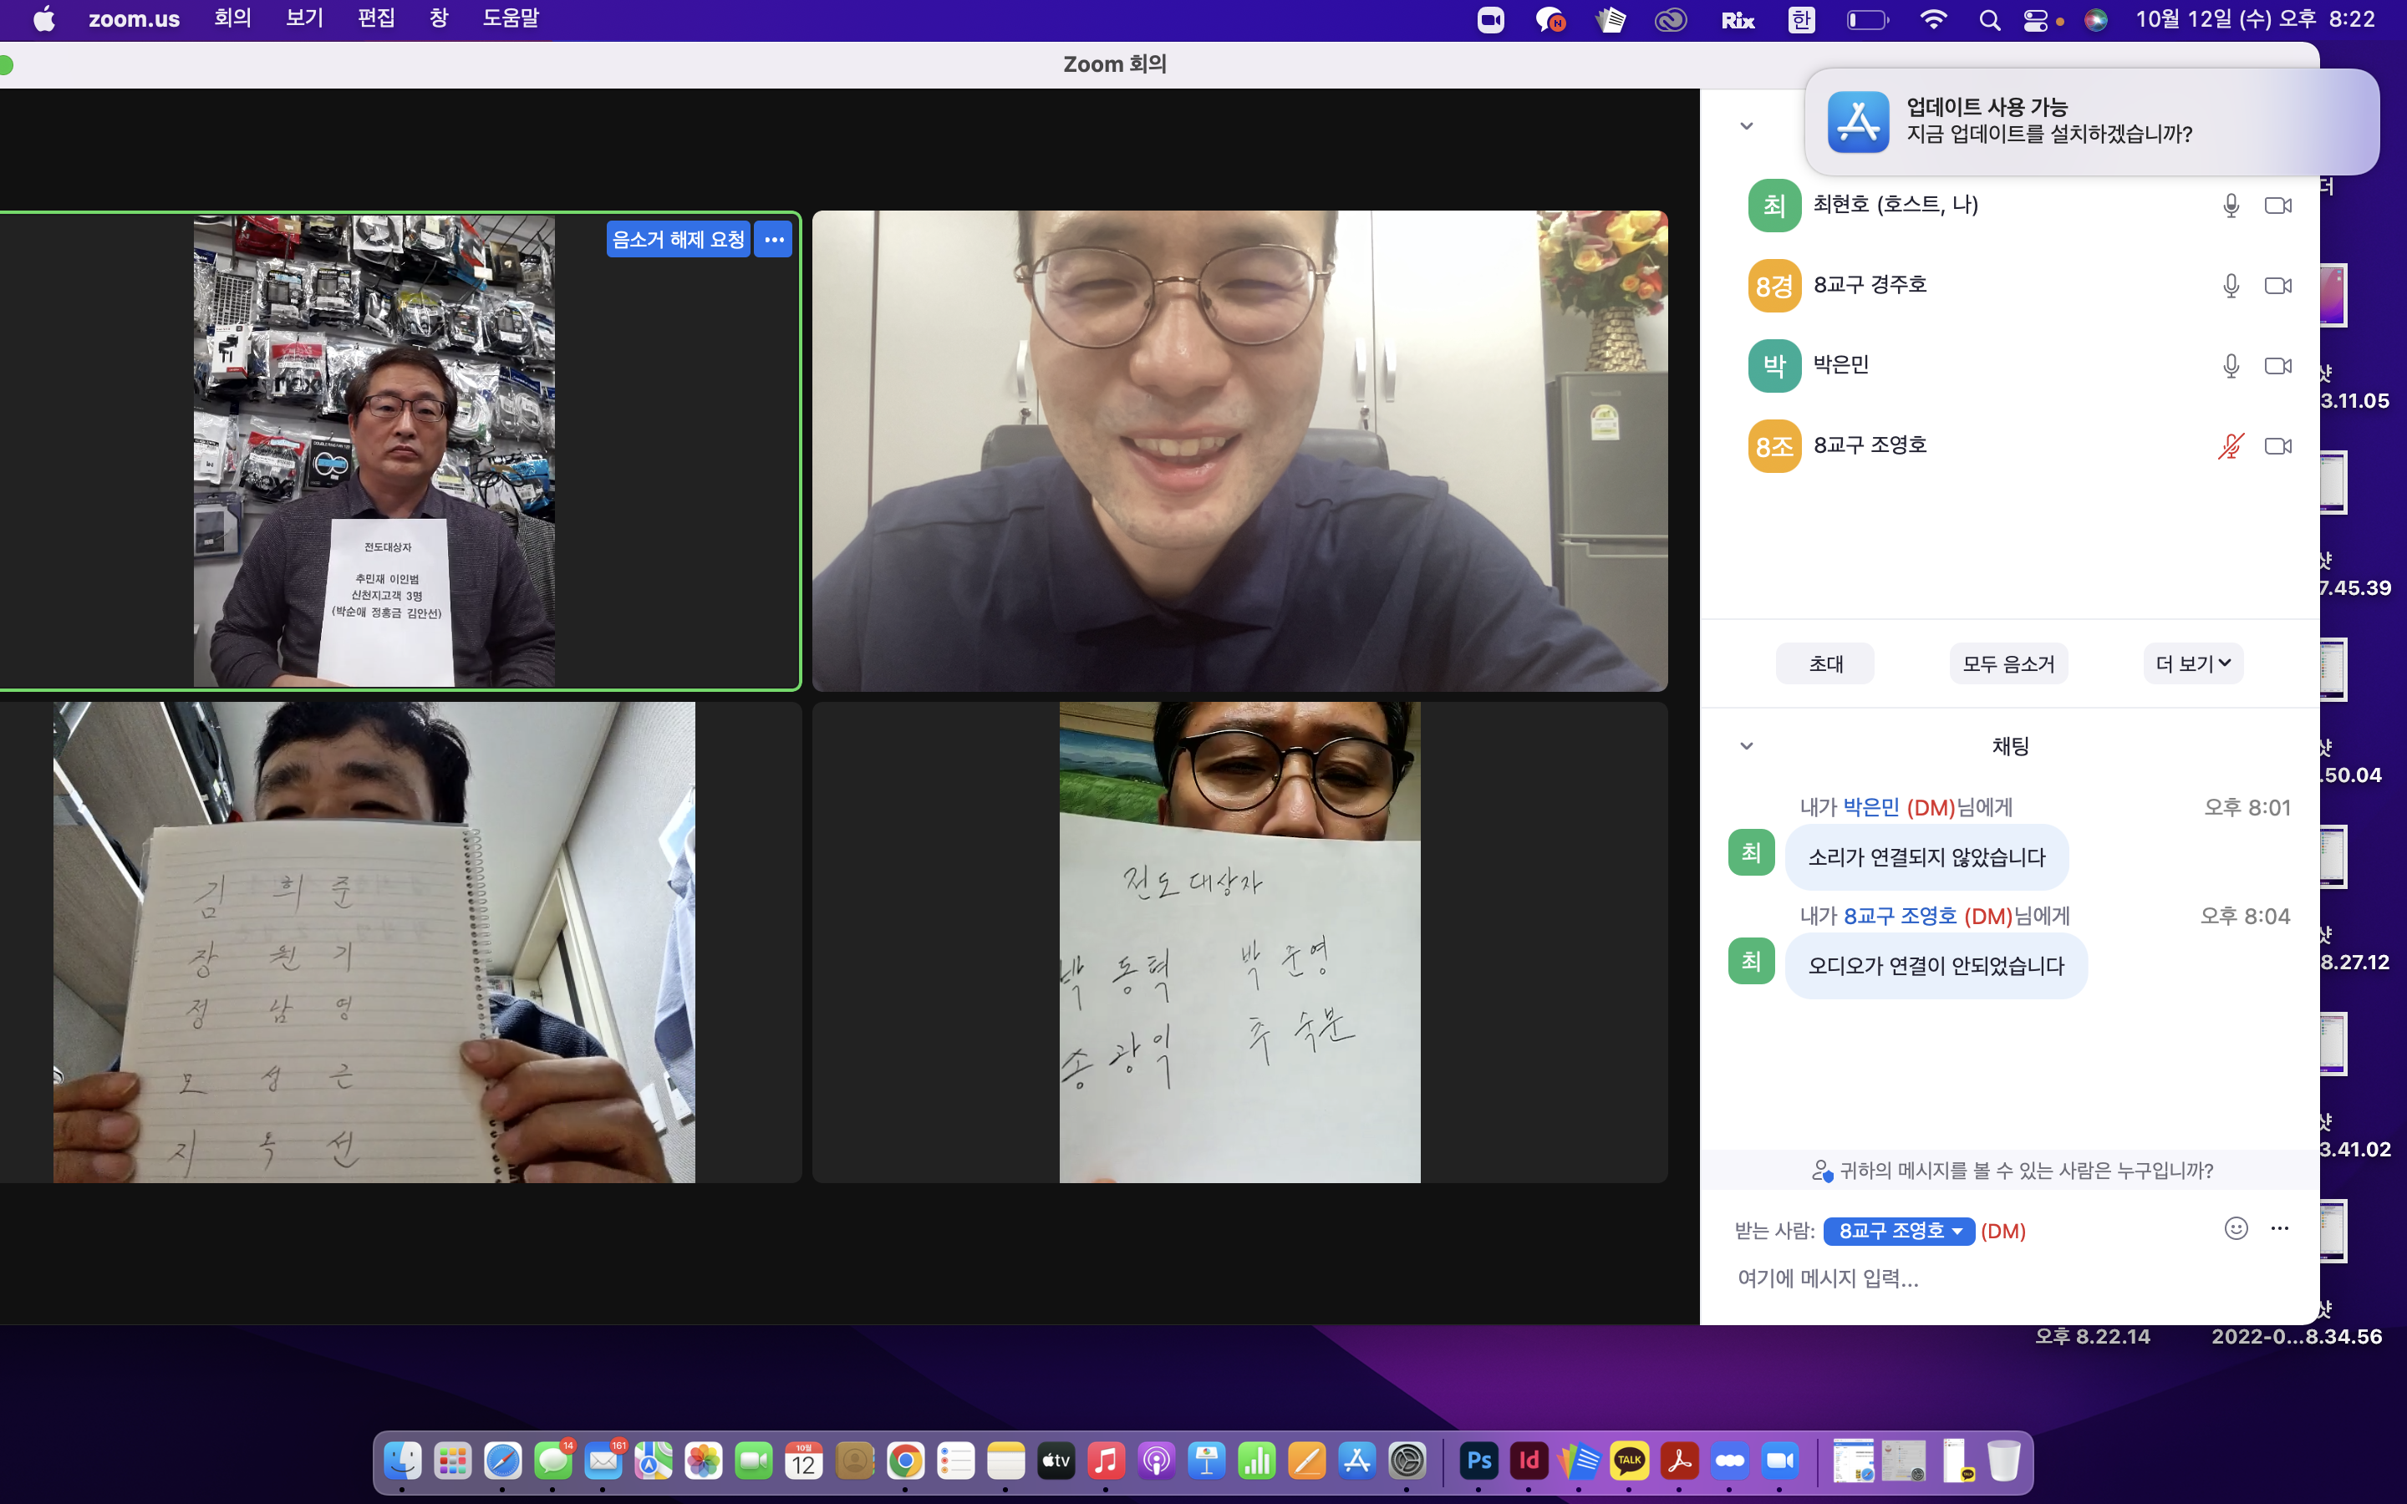Open Control Center in menu bar
This screenshot has height=1504, width=2407.
click(2036, 20)
